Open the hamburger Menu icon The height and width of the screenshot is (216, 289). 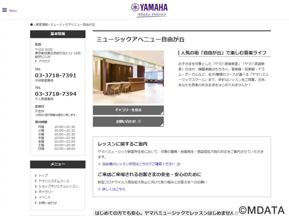click(5, 10)
